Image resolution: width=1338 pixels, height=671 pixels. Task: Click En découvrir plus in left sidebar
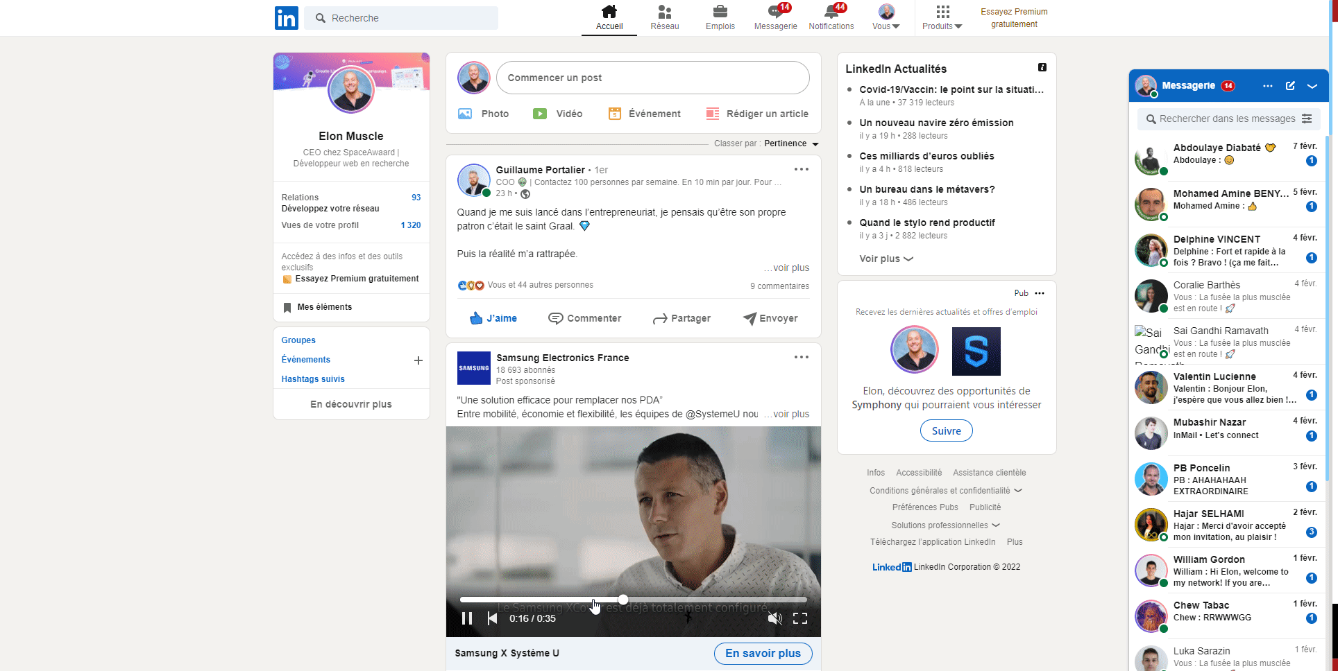point(351,404)
